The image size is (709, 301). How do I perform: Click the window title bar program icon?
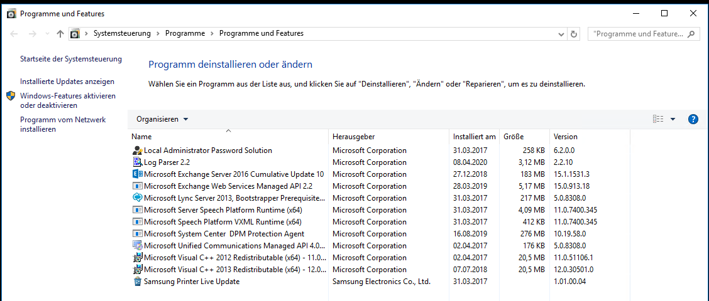point(12,14)
